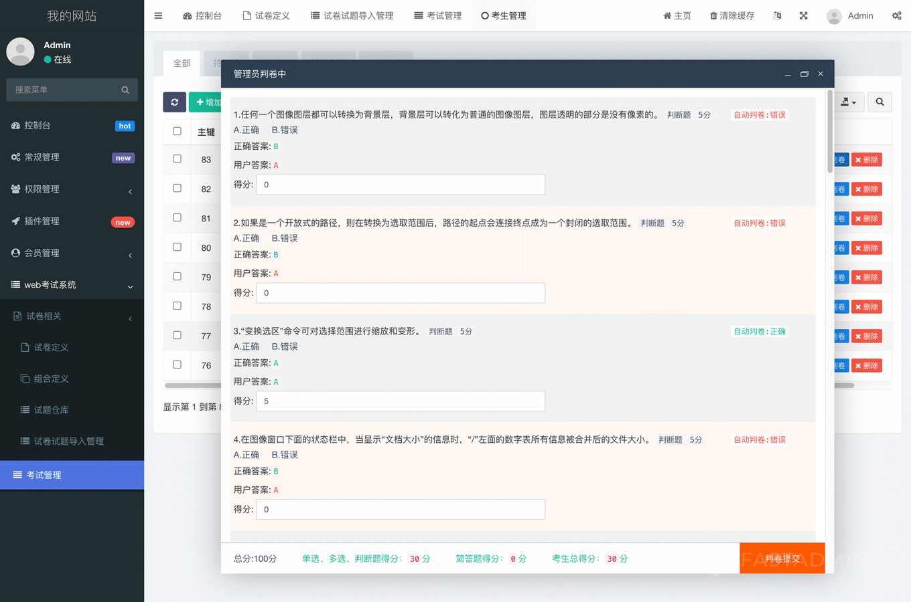Tick the checkbox for row 83
The height and width of the screenshot is (602, 911).
tap(177, 159)
